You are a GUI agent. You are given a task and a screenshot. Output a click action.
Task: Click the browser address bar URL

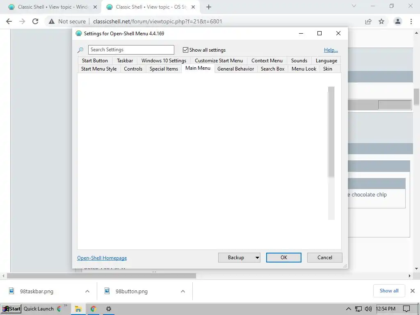[x=157, y=21]
